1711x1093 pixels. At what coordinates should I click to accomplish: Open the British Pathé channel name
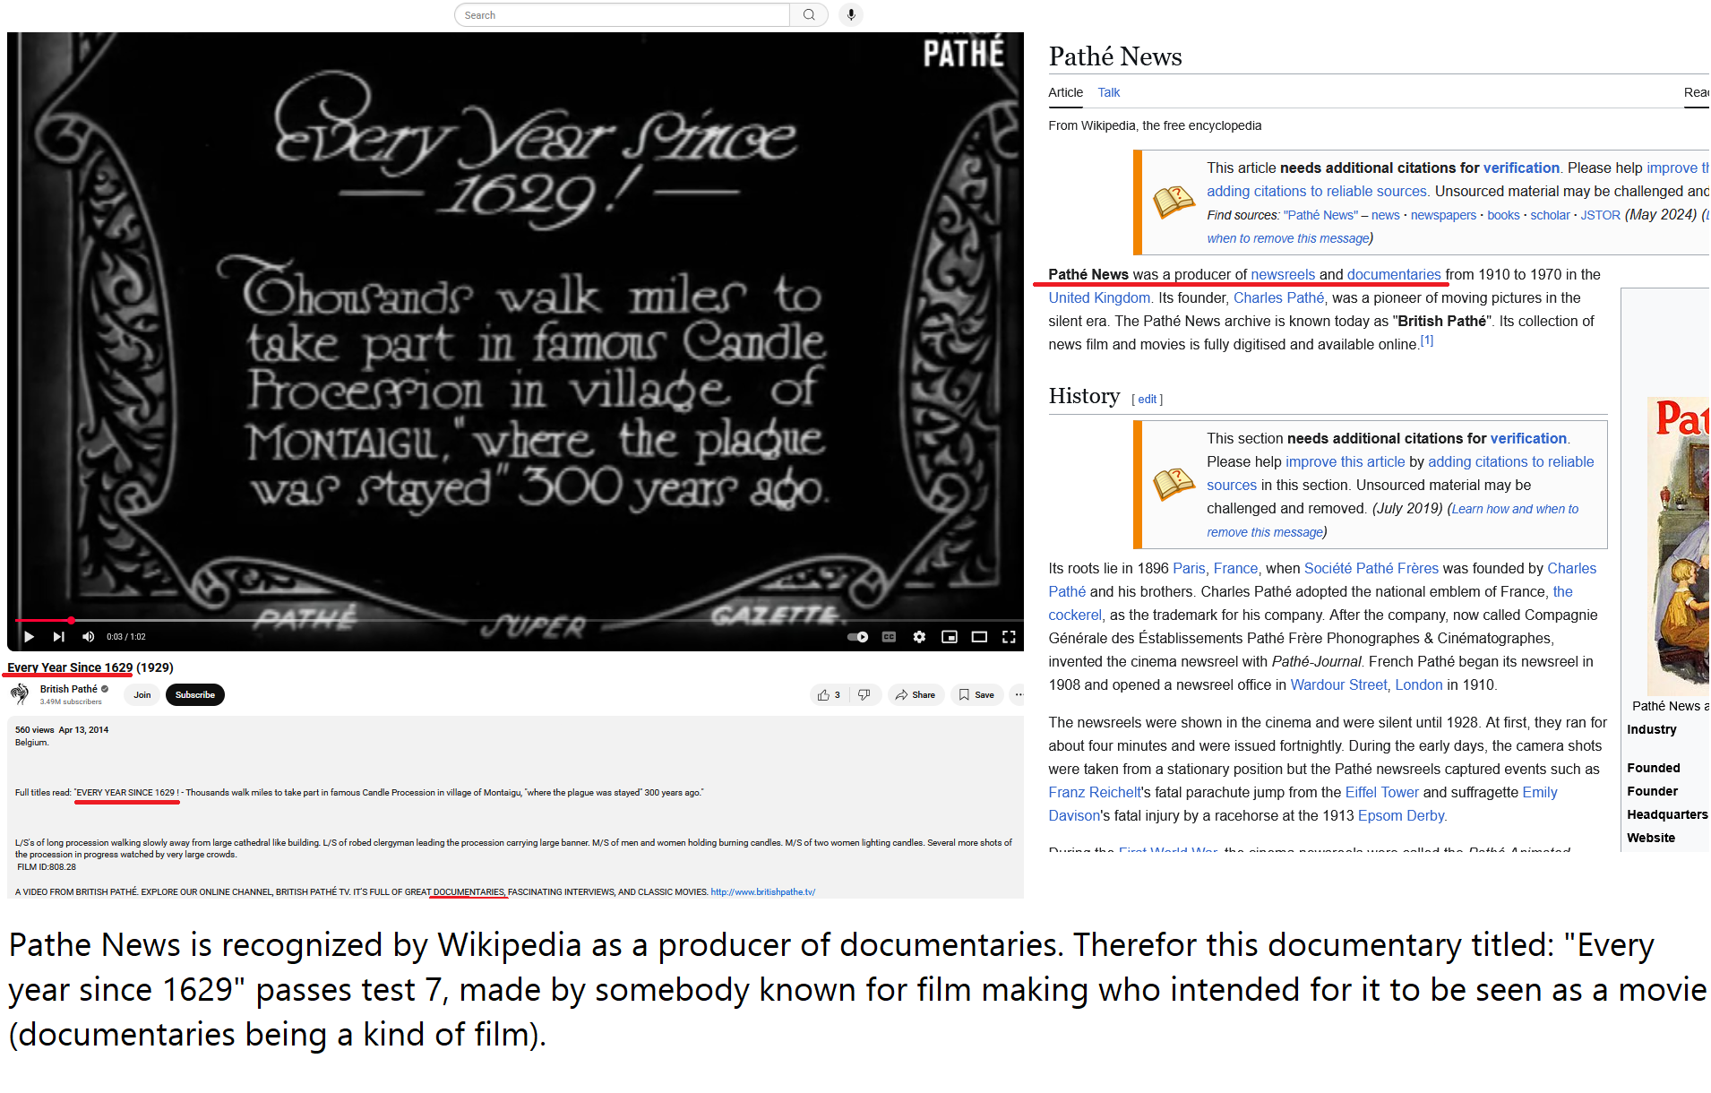[68, 689]
